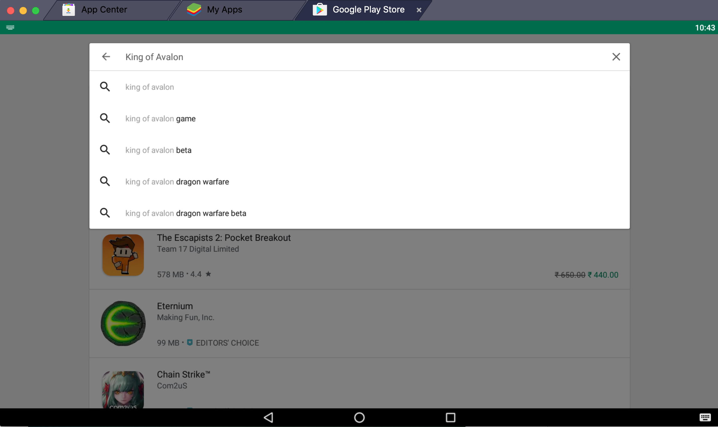The width and height of the screenshot is (718, 427).
Task: Open the Eternium app icon
Action: click(x=123, y=323)
